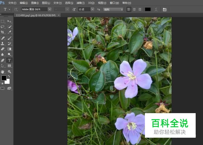Open the 3D(D) menu

[91, 3]
